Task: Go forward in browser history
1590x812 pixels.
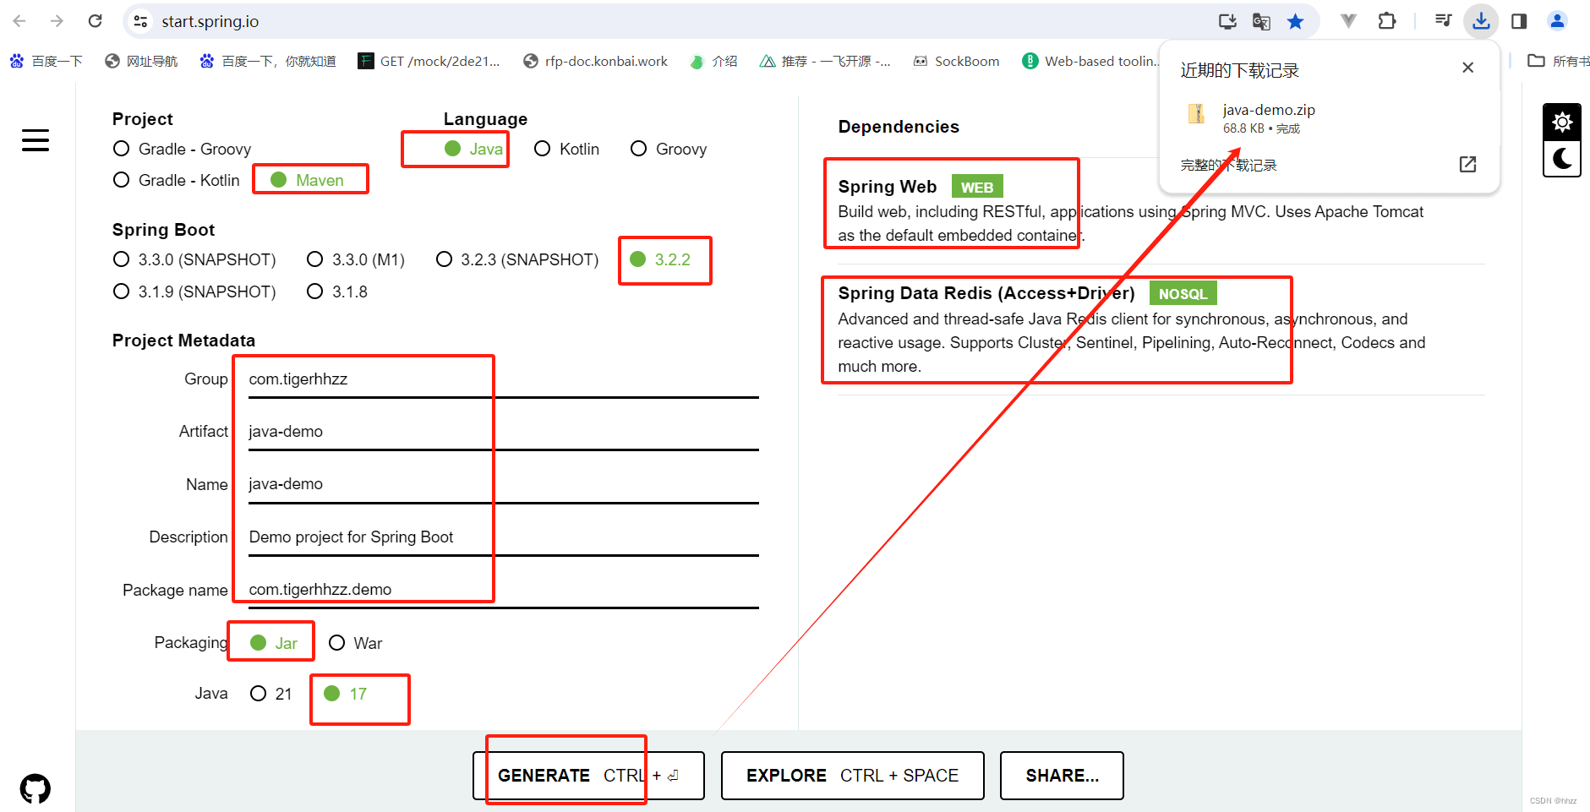Action: pyautogui.click(x=57, y=21)
